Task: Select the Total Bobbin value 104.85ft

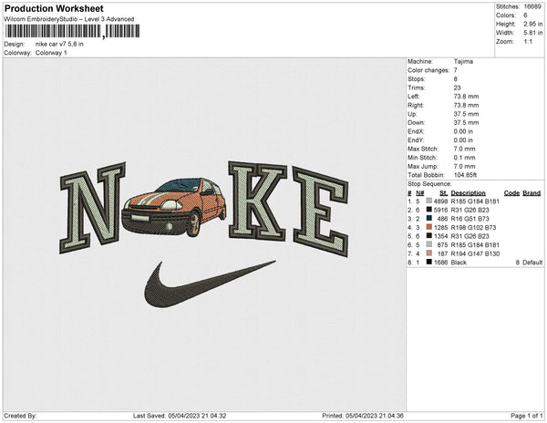Action: click(465, 175)
